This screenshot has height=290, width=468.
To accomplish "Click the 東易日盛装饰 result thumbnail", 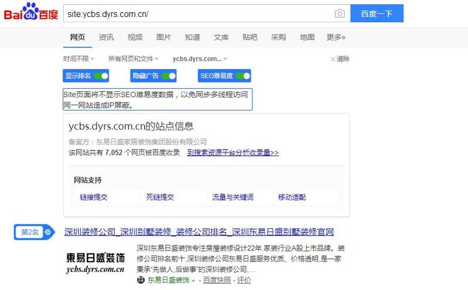I will click(x=95, y=263).
